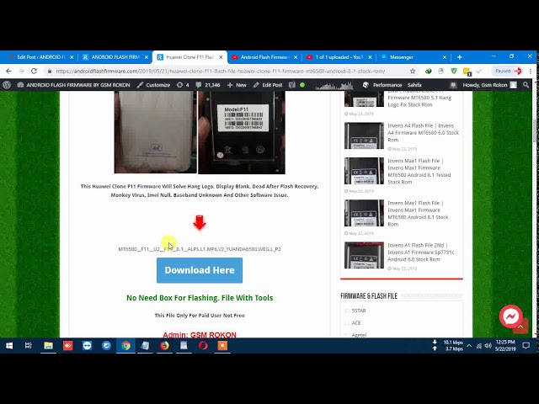Click No Need Box For Flashing text
Image resolution: width=539 pixels, height=404 pixels.
200,298
